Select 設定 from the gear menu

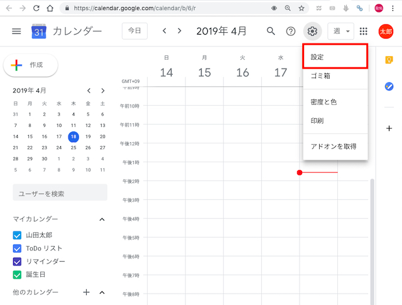pos(335,57)
